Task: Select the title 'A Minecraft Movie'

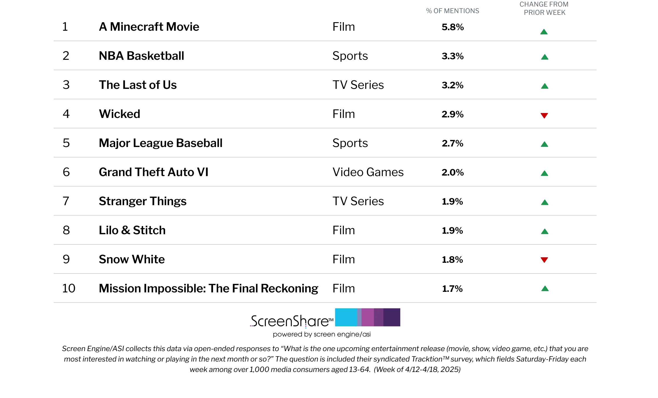Action: coord(149,27)
